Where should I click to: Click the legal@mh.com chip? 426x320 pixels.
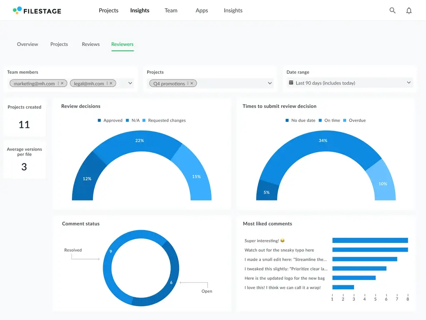[x=93, y=83]
